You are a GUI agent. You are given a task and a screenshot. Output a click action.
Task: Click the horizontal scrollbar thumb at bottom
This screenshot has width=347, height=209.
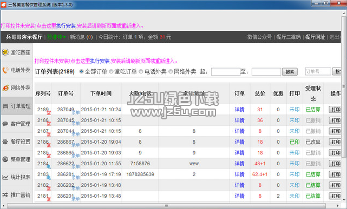tap(166, 206)
